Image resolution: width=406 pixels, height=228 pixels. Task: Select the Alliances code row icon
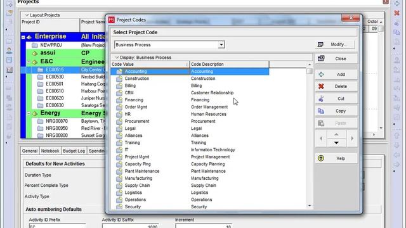119,136
